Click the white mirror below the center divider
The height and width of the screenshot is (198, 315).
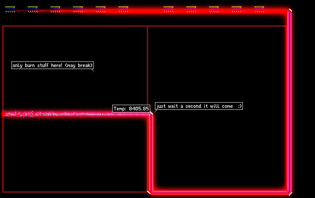point(149,192)
